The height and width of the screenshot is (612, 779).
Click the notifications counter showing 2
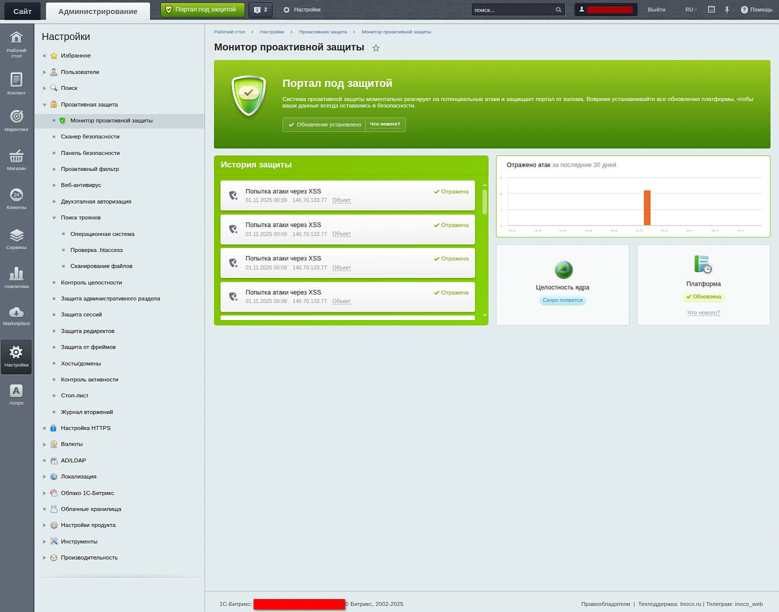coord(260,10)
